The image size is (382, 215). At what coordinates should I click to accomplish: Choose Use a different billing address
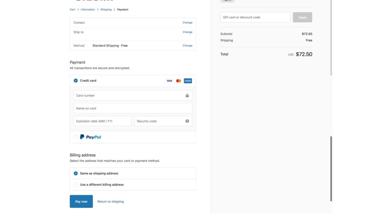[x=76, y=185]
